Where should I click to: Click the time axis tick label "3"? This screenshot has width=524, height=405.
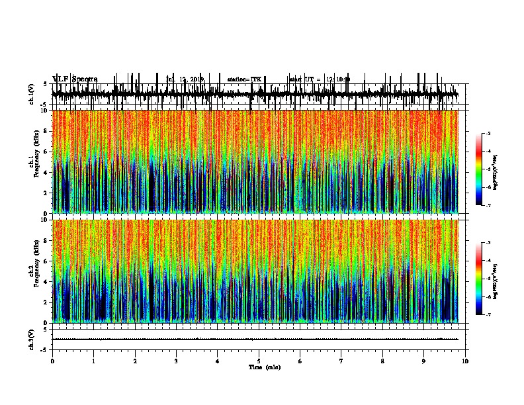tap(176, 361)
